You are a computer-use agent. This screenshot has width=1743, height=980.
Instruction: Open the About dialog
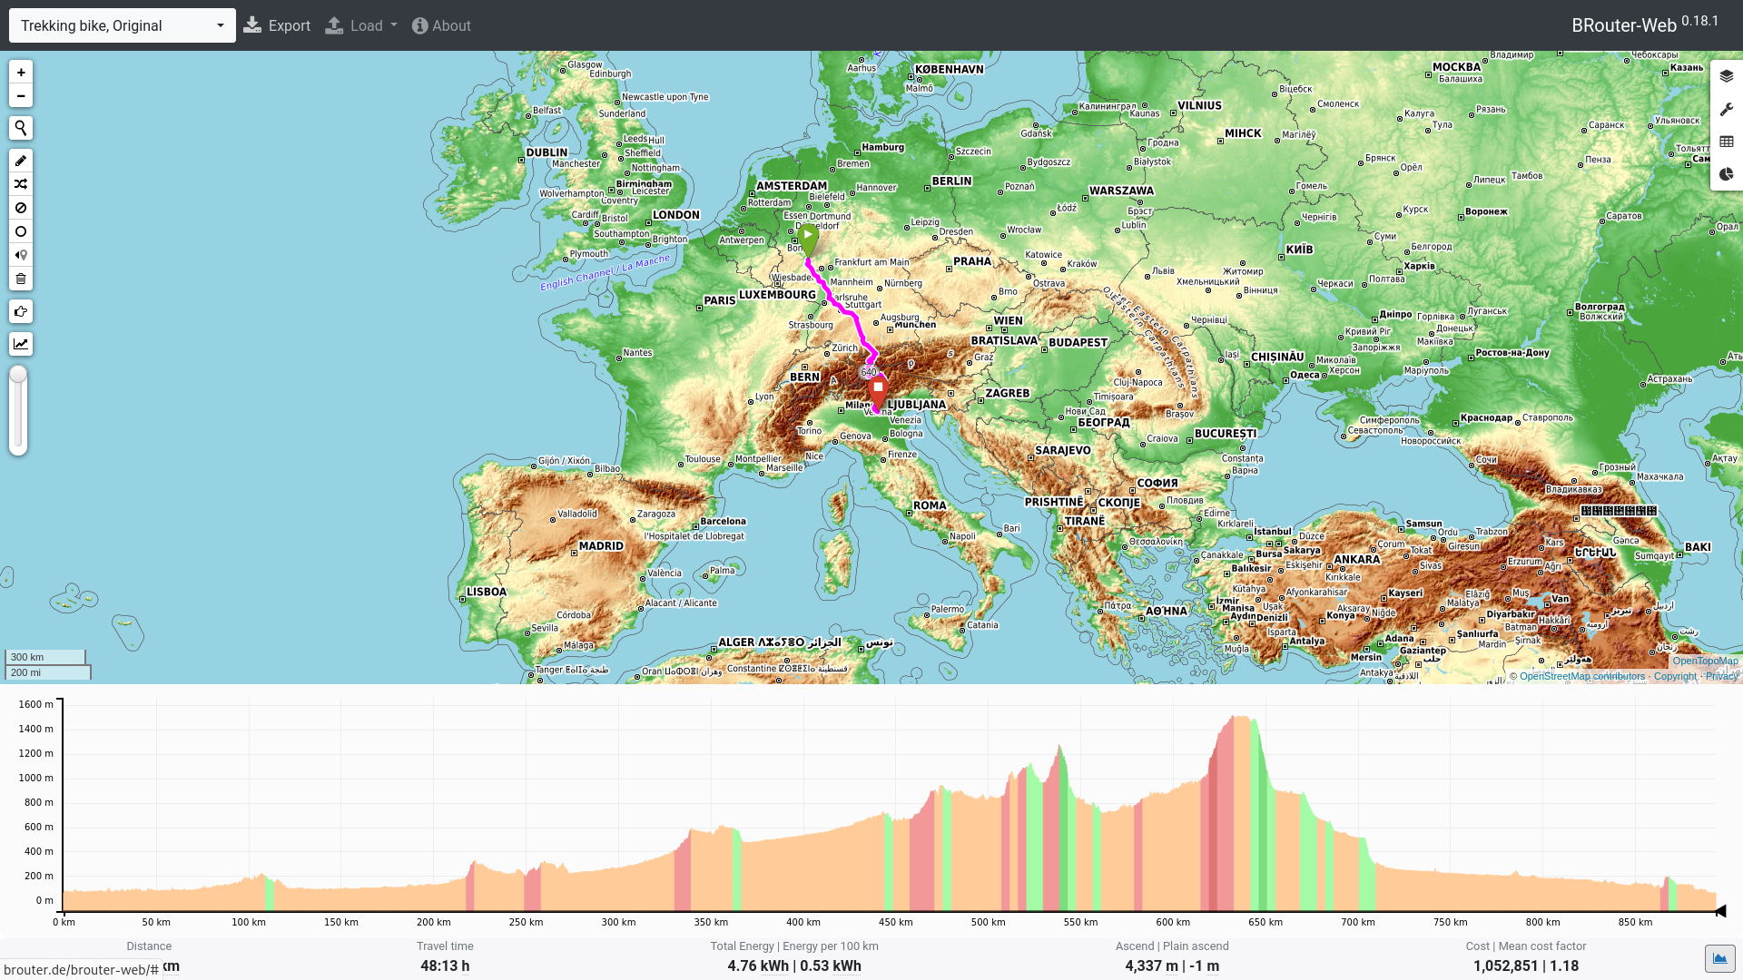pyautogui.click(x=441, y=25)
